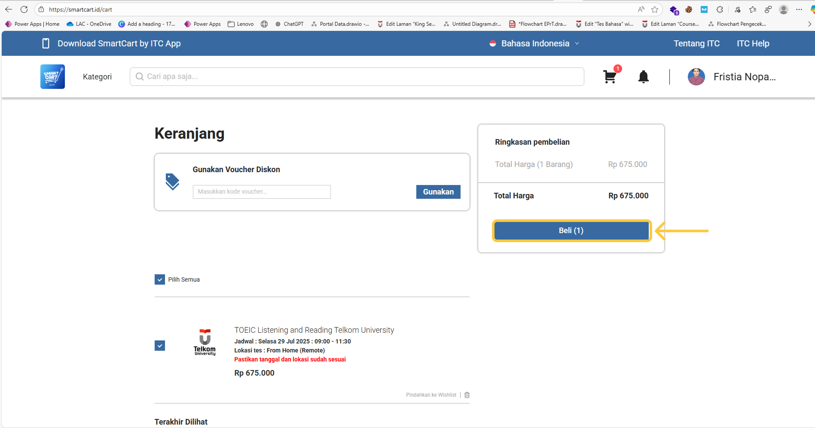The width and height of the screenshot is (815, 428).
Task: Click the browser back arrow
Action: tap(9, 9)
